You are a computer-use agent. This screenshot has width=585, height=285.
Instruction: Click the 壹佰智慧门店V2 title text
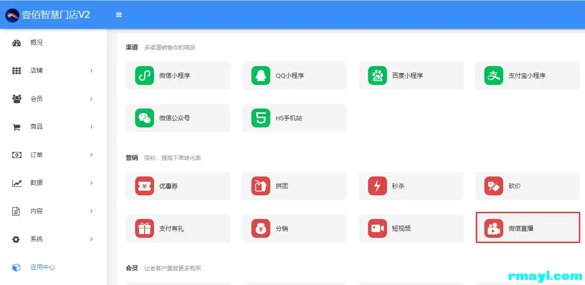[x=56, y=15]
